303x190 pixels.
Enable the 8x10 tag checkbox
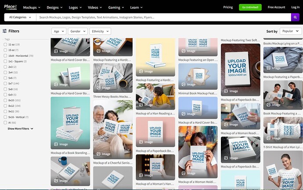point(5,100)
